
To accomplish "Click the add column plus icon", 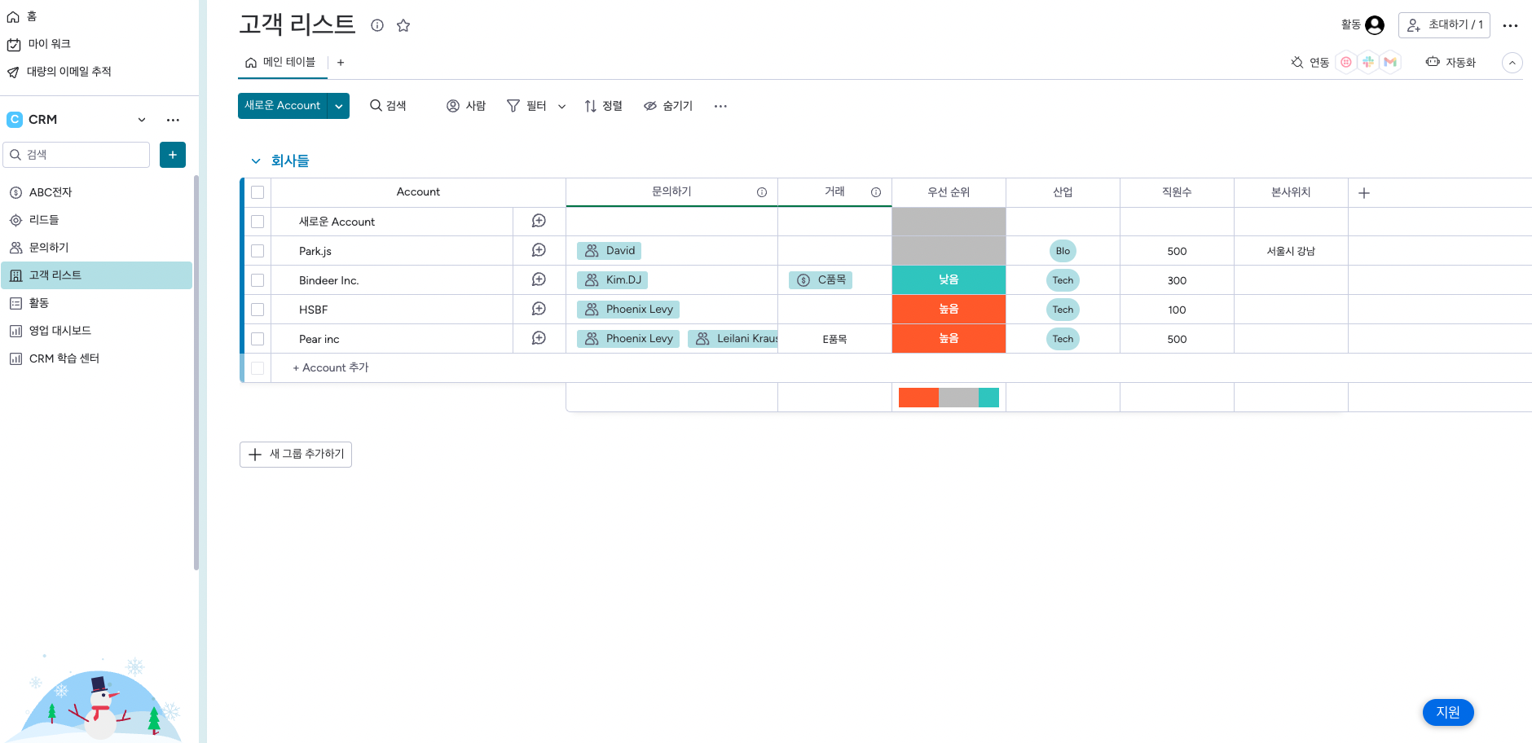I will 1364,193.
